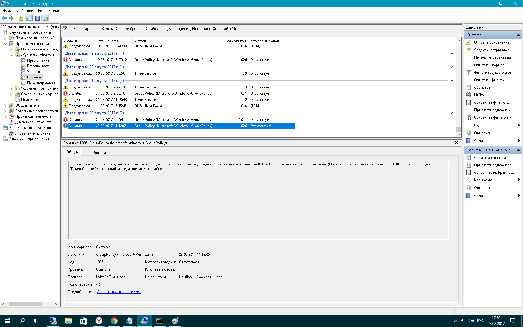Sort by 'Код события' column header
This screenshot has height=327, width=523.
(x=232, y=41)
